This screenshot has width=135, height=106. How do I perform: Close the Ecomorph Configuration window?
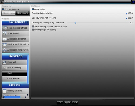point(133,2)
